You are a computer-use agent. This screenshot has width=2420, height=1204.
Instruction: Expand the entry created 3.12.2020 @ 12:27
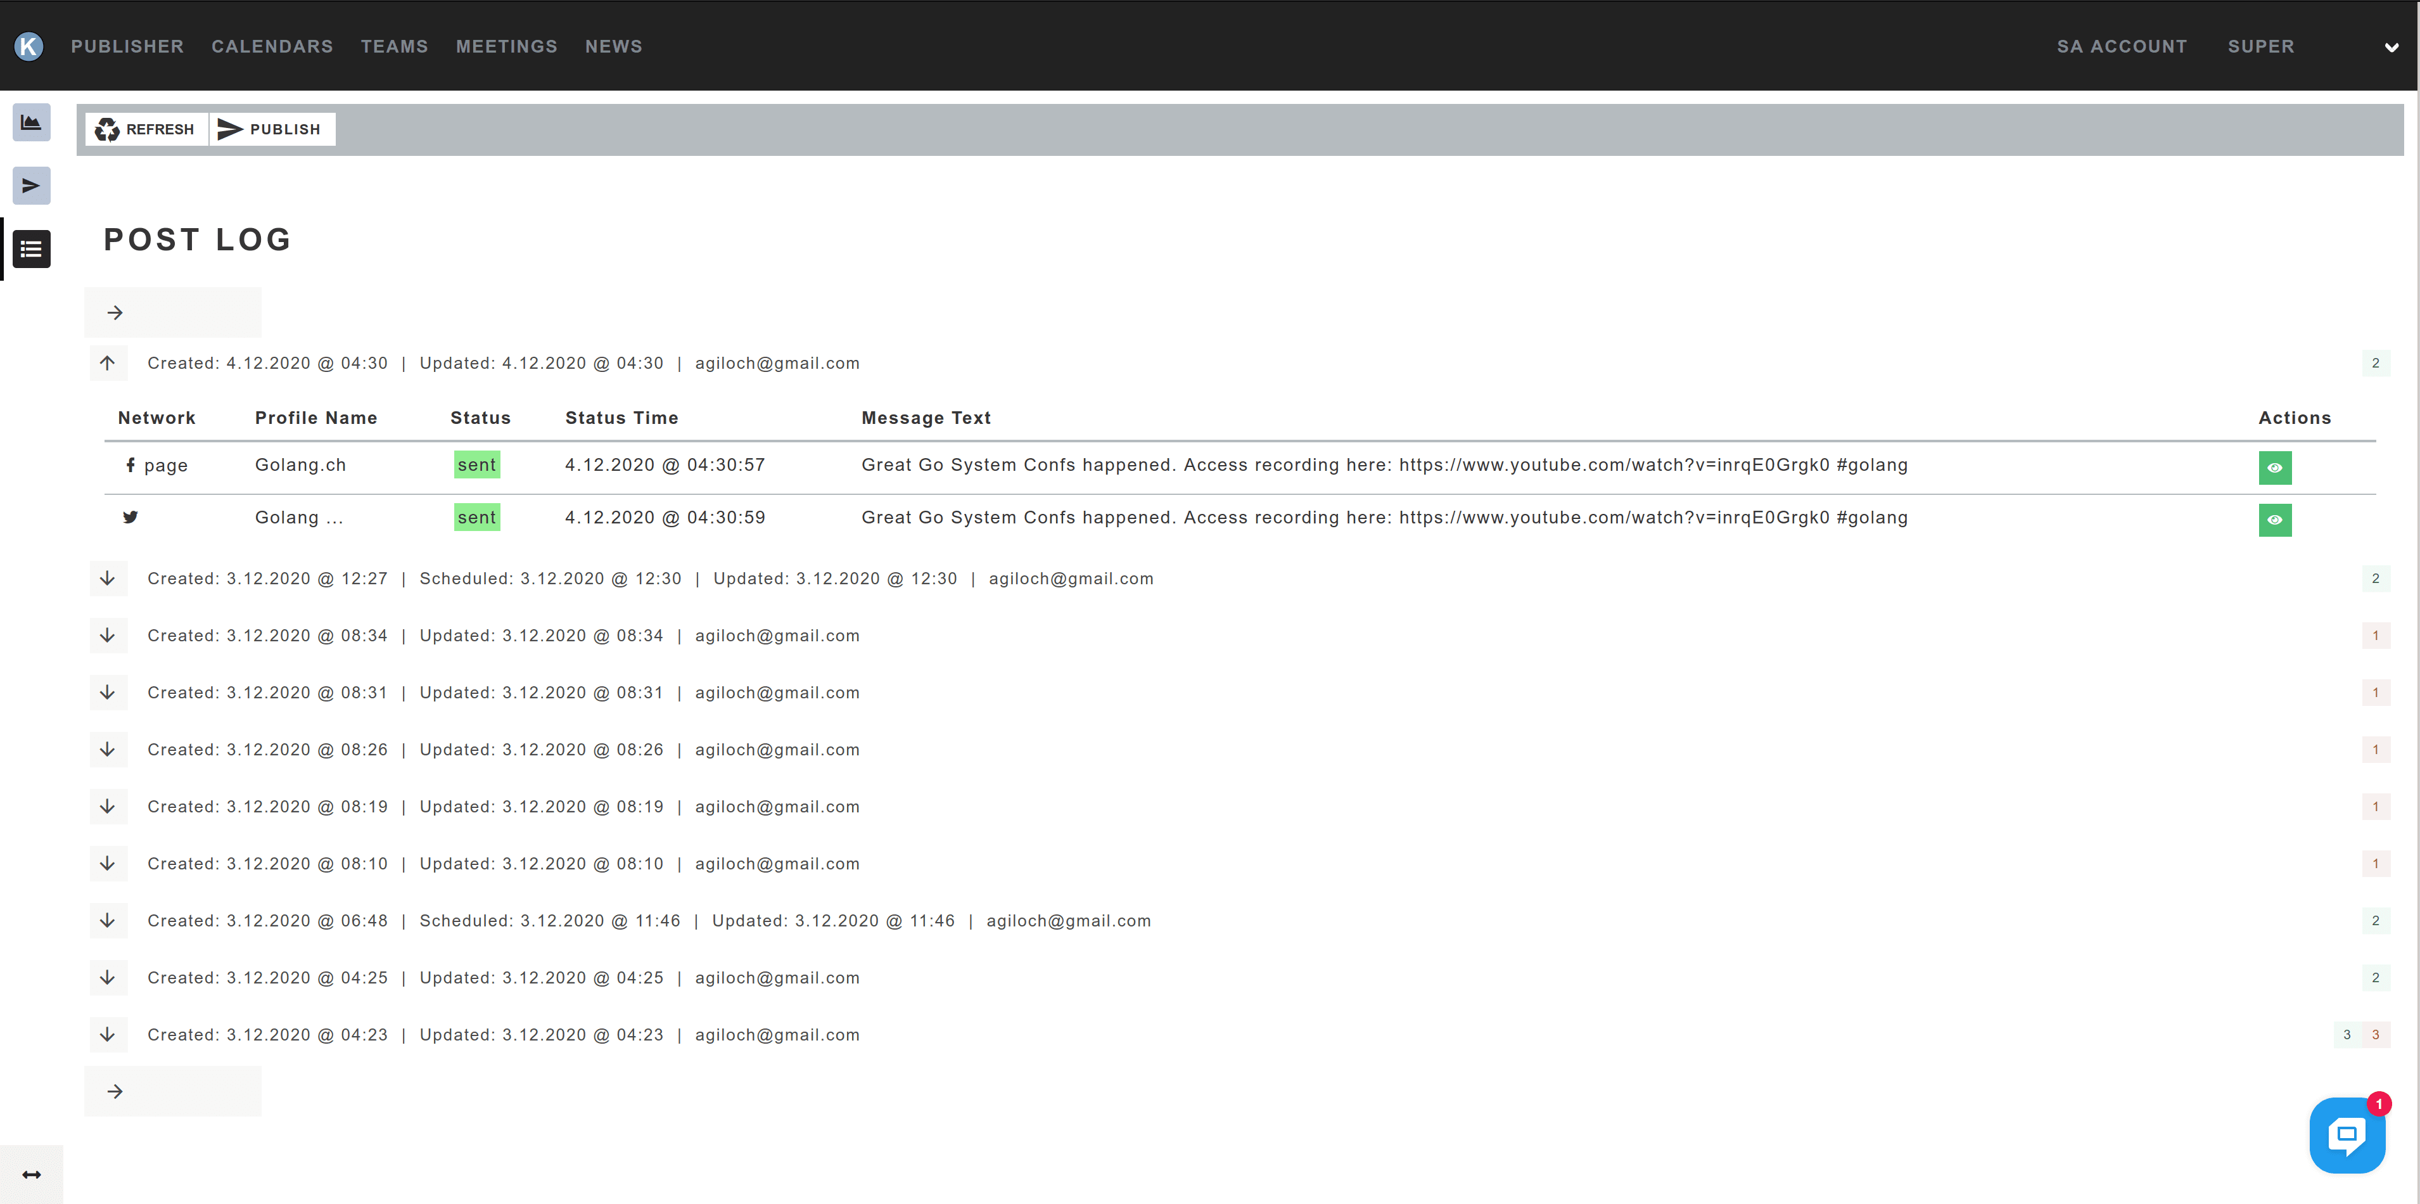coord(108,579)
